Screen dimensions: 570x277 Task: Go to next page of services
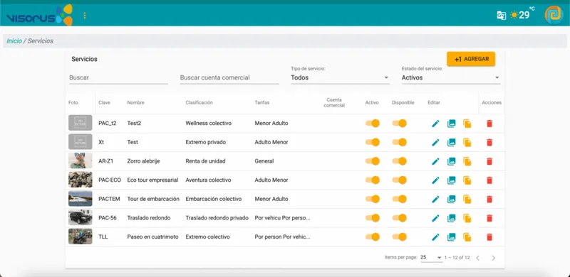(493, 258)
